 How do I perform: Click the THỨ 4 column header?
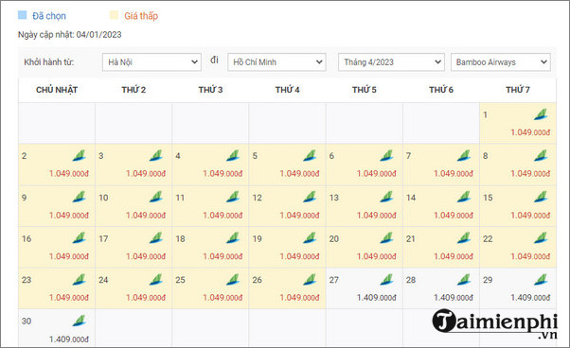287,90
